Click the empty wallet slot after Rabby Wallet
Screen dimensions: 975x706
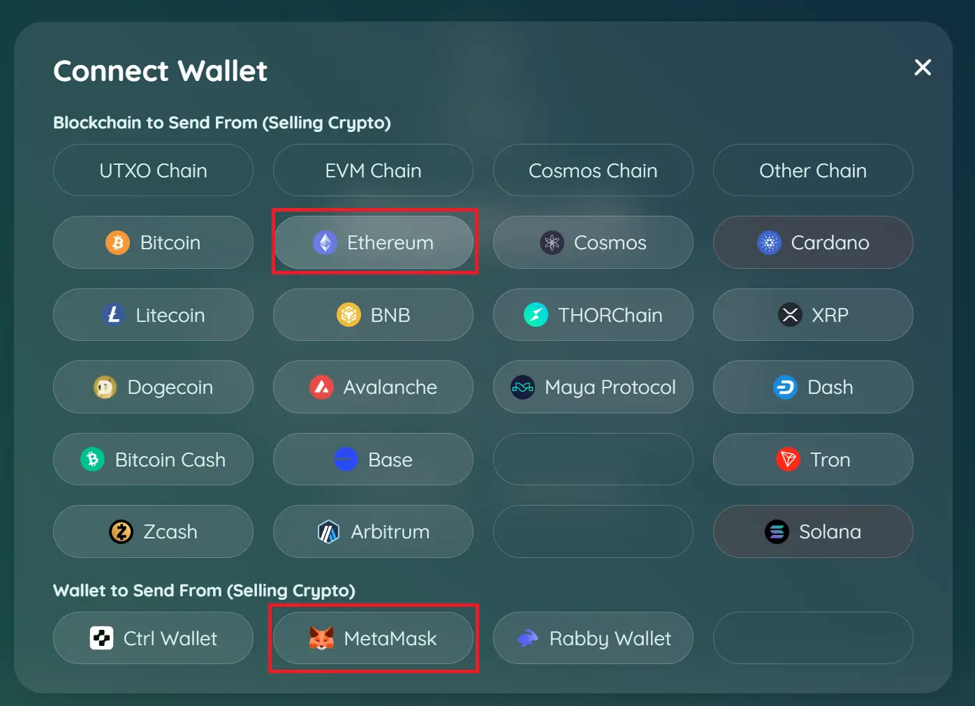click(813, 638)
